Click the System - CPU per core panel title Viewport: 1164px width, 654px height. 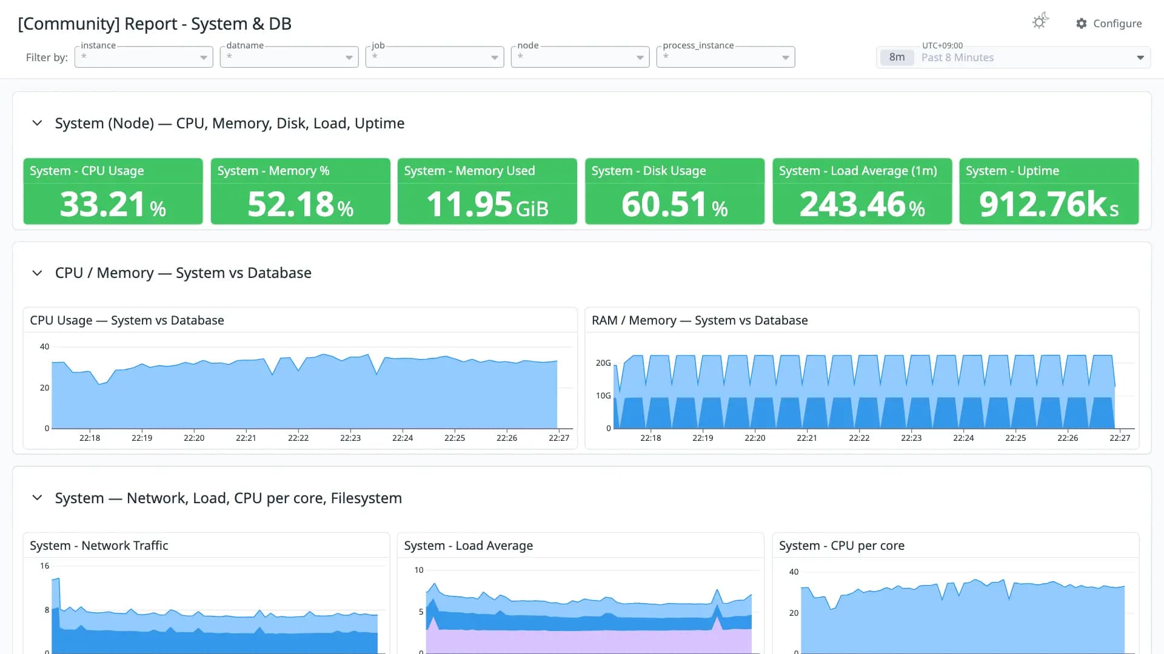coord(841,546)
